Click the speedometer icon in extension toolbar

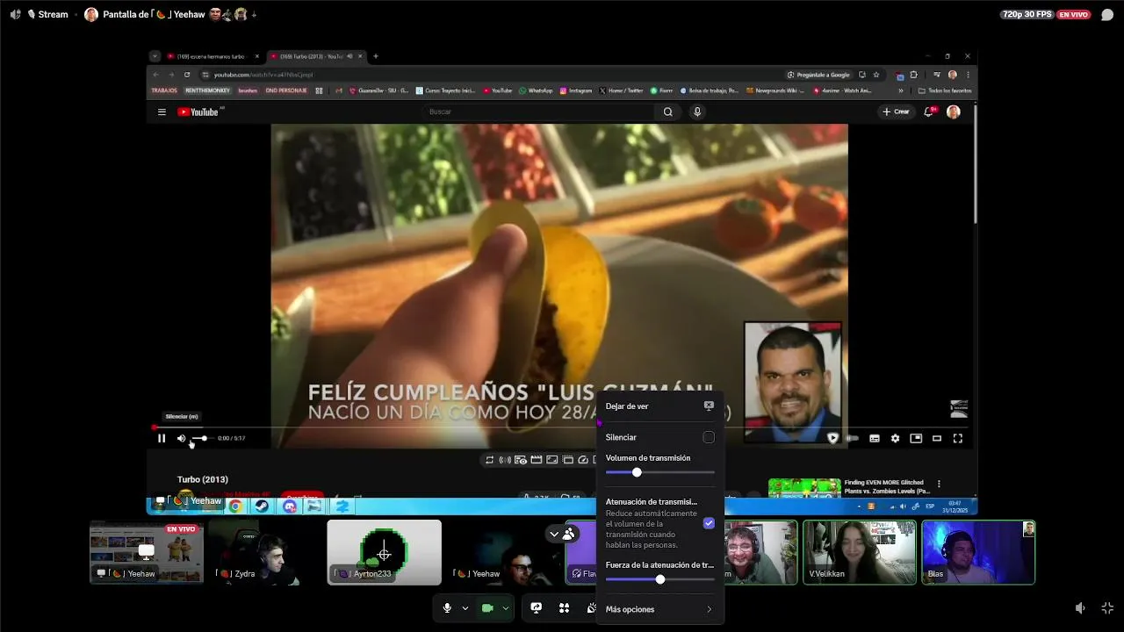click(x=582, y=460)
